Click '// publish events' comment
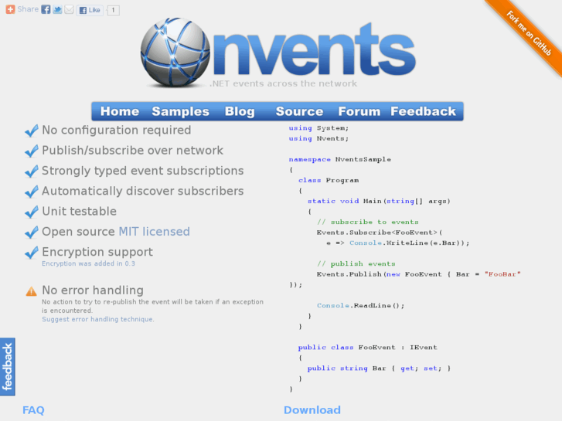Screen dimensions: 562x421 (x=356, y=264)
